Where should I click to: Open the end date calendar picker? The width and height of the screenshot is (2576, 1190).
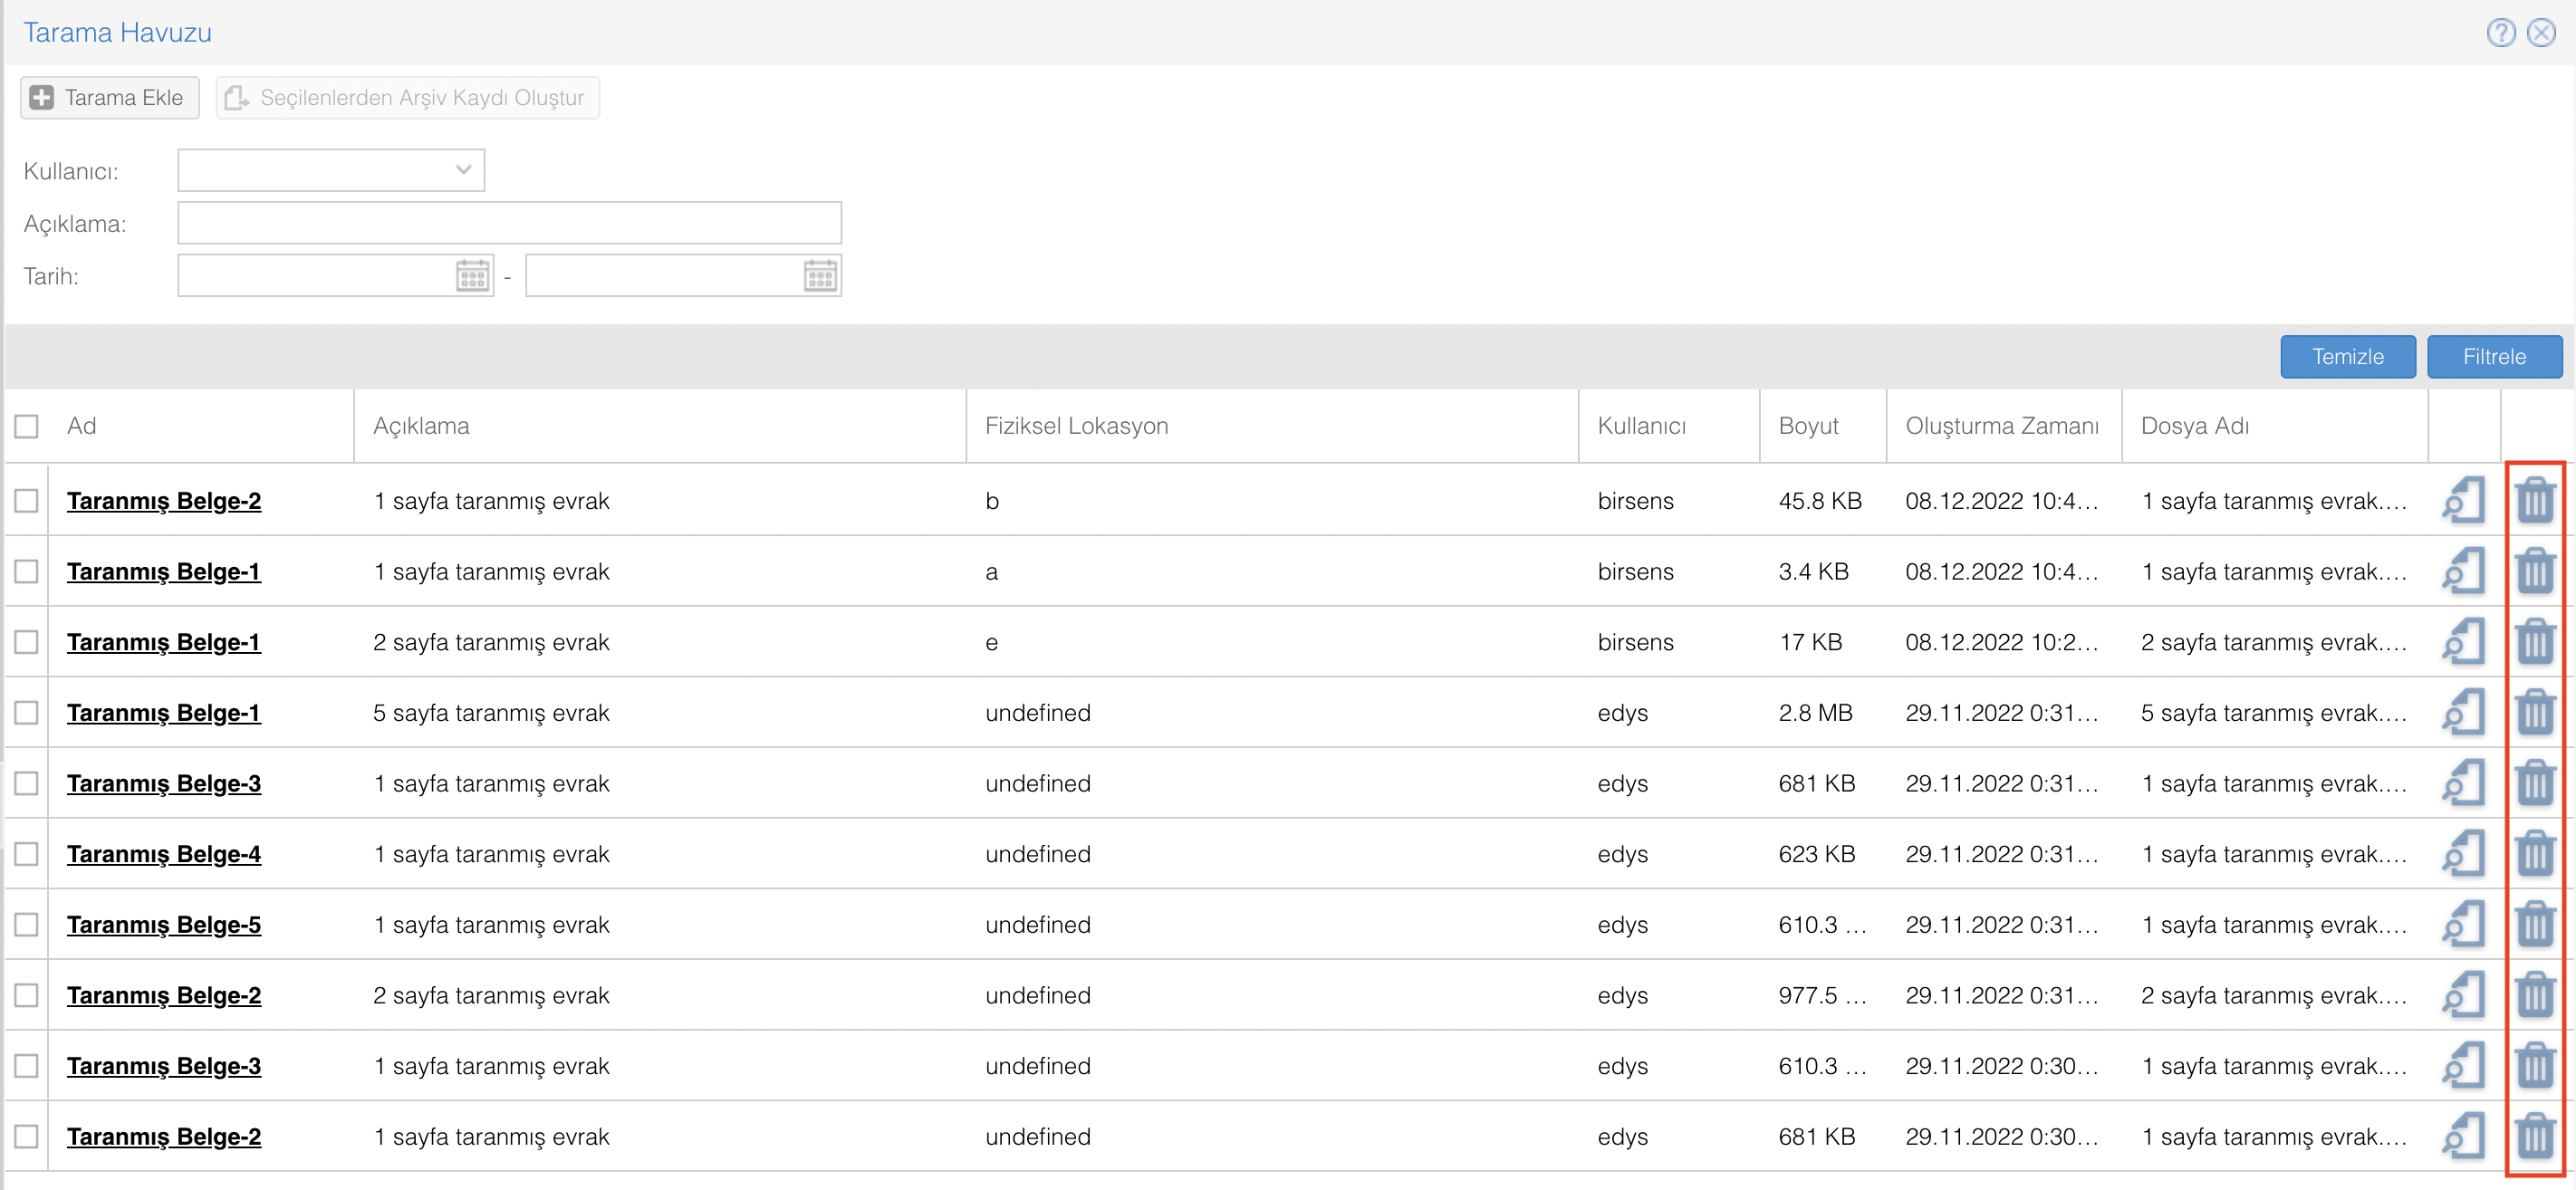[x=820, y=276]
